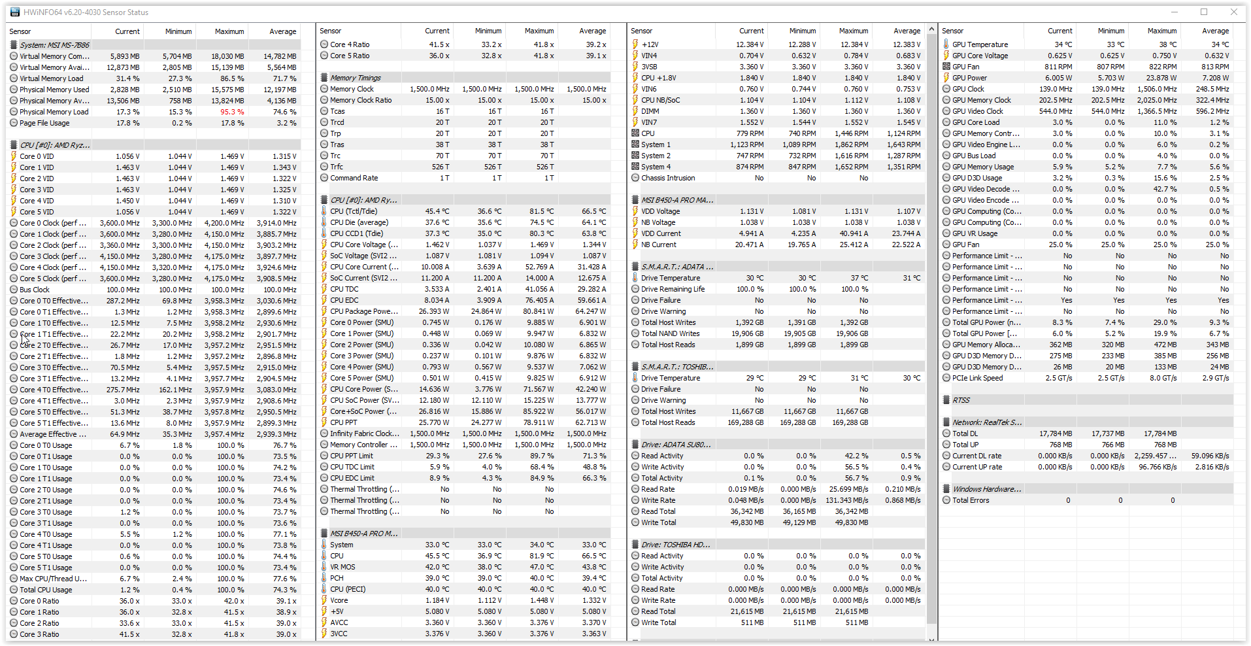
Task: Click the clock icon next to Bus Clock
Action: click(x=14, y=290)
